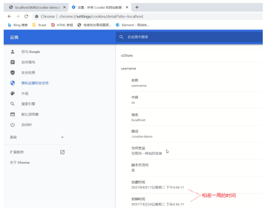Screen dimensions: 268x209
Task: Click the cookie content value zs
Action: click(133, 103)
